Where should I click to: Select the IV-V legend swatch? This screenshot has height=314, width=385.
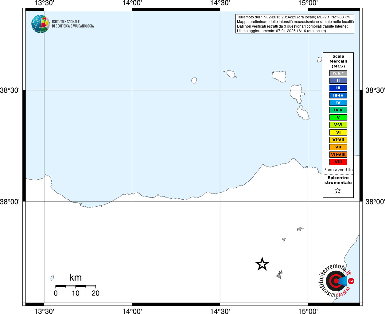[338, 110]
